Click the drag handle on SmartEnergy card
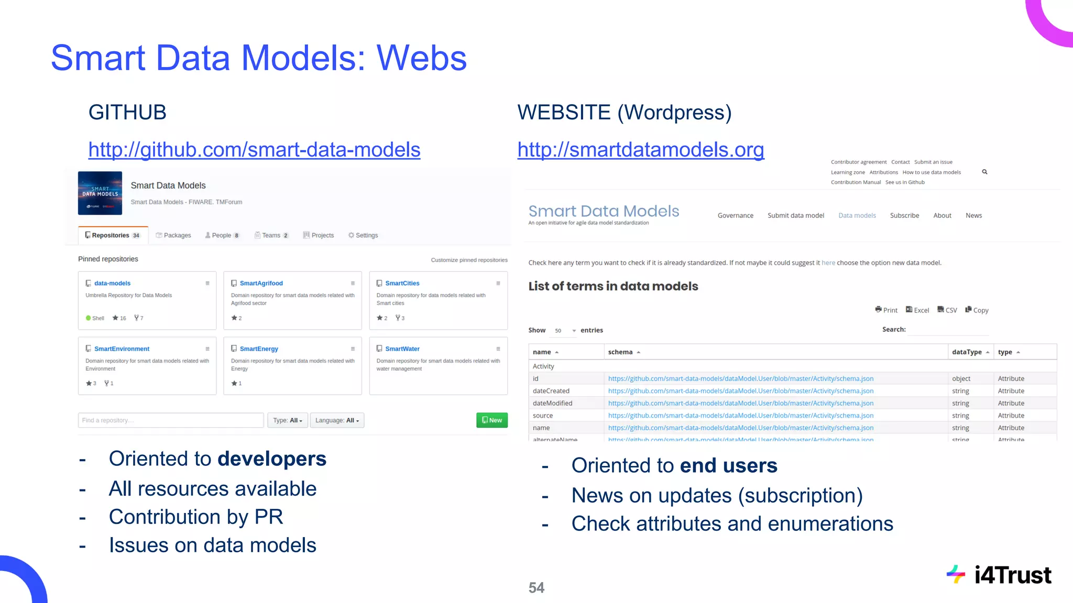Viewport: 1073px width, 603px height. click(353, 349)
